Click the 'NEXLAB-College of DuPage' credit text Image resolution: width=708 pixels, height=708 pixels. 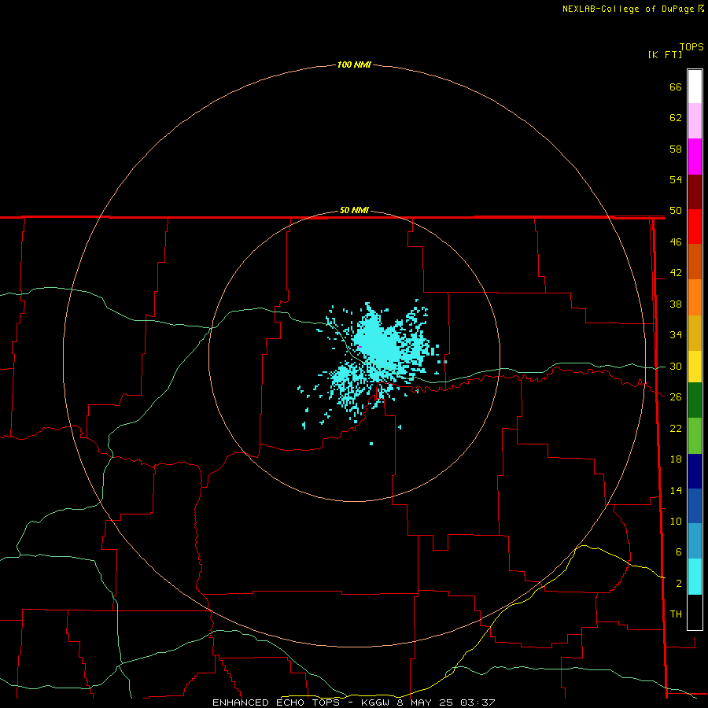pyautogui.click(x=628, y=9)
